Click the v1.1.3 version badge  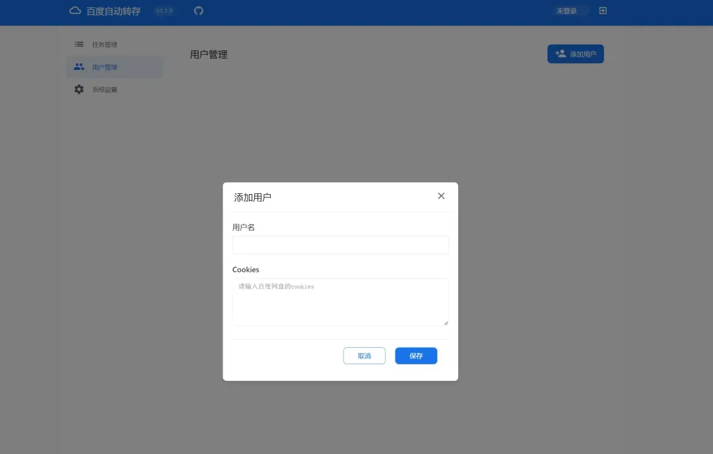pos(164,11)
